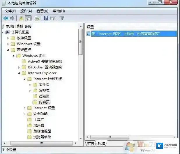This screenshot has height=154, width=180.
Task: Collapse the Windows 组件 node
Action: click(x=14, y=56)
